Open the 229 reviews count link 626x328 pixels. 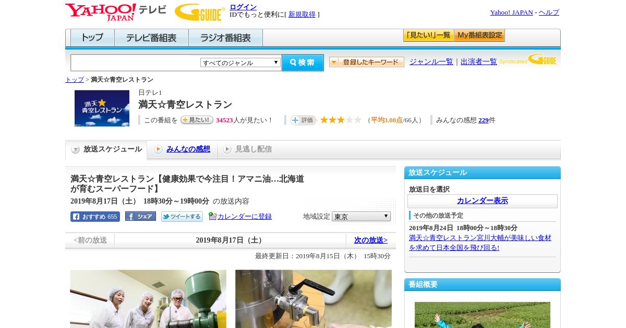[x=484, y=120]
